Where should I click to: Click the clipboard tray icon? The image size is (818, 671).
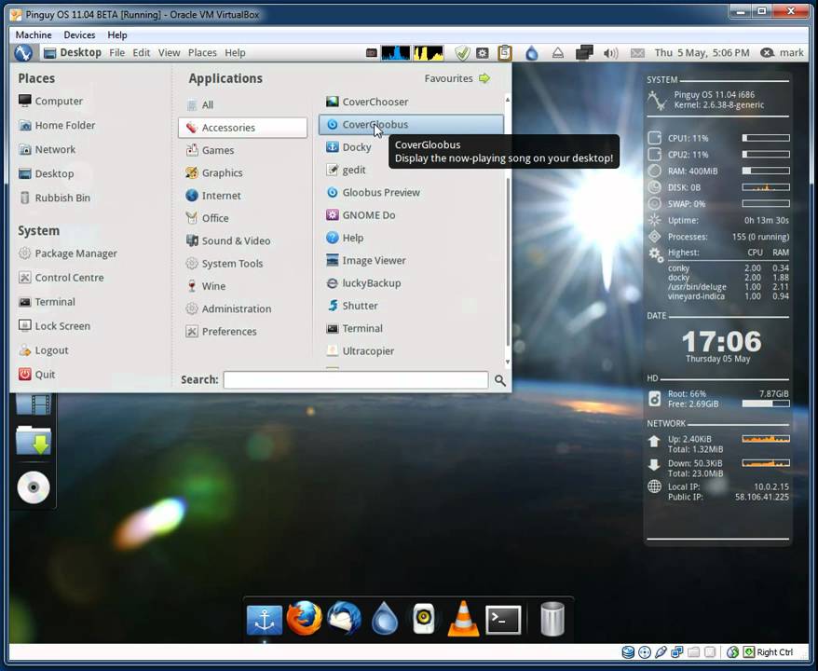click(504, 53)
